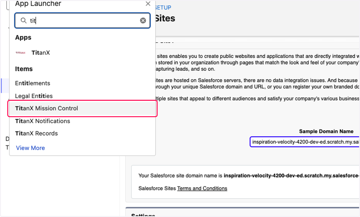
Task: Click the Sample Domain Name field
Action: click(305, 142)
